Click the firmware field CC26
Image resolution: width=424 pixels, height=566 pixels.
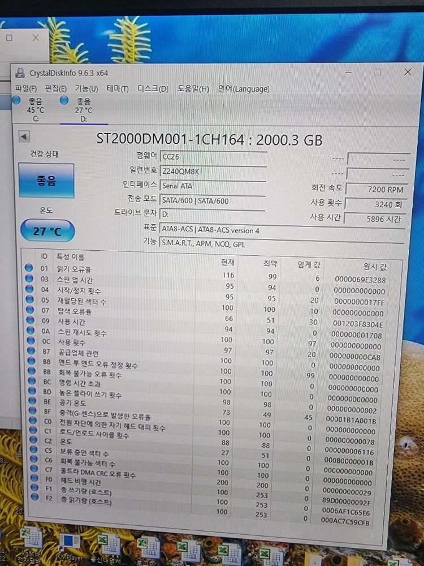(213, 157)
